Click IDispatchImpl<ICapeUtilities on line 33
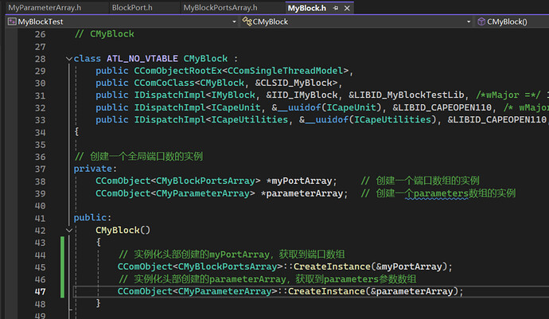 coord(211,120)
